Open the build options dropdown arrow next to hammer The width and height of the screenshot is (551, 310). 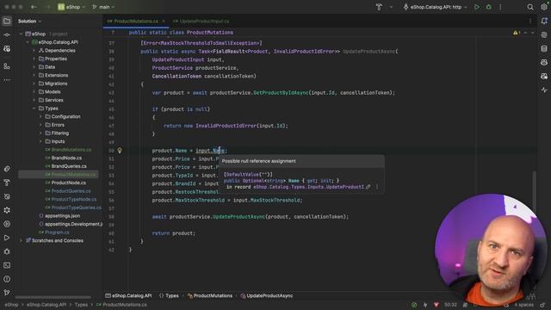coord(391,7)
